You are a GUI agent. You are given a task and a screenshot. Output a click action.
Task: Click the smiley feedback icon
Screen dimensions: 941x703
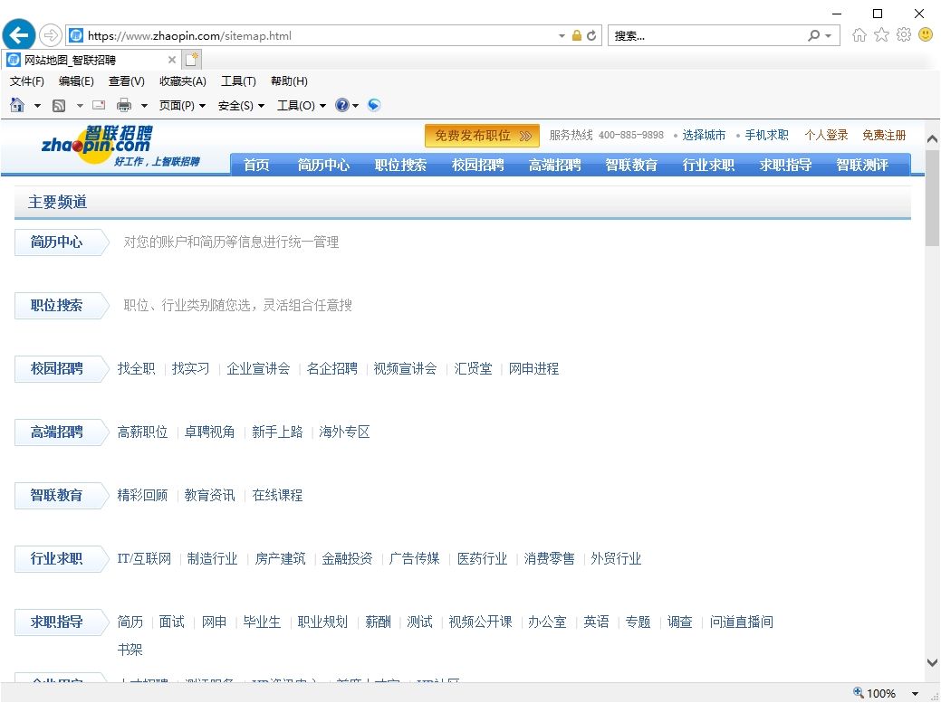pos(925,34)
